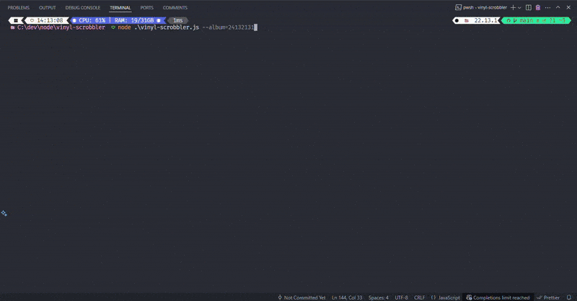Switch to the COMMENTS tab

pyautogui.click(x=175, y=7)
